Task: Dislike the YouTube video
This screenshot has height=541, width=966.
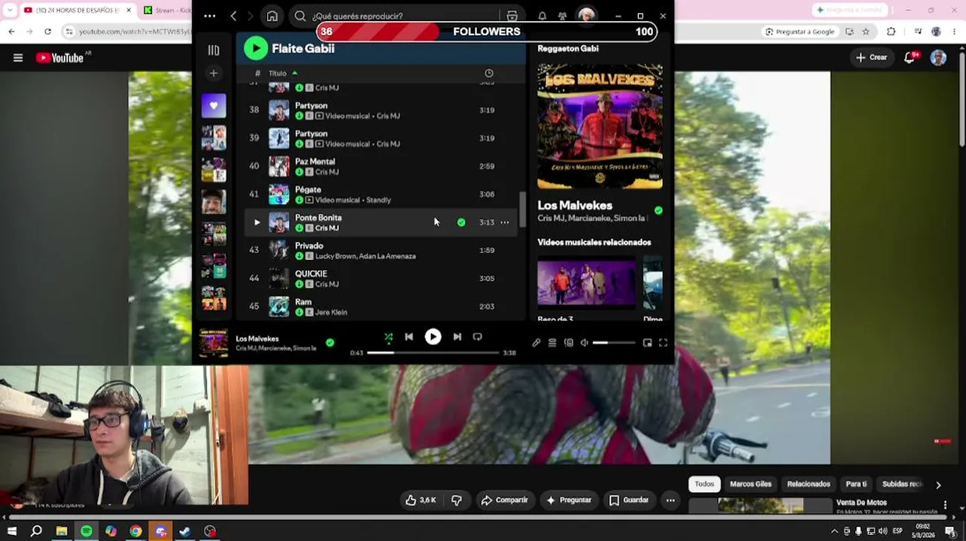Action: pos(457,500)
